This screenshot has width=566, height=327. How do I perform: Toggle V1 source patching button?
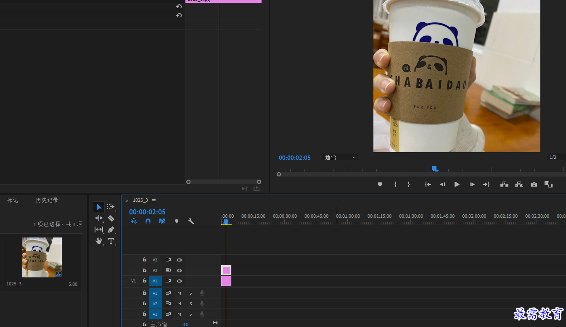pos(134,281)
